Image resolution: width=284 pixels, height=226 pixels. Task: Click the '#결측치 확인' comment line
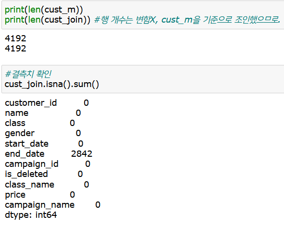click(x=28, y=74)
